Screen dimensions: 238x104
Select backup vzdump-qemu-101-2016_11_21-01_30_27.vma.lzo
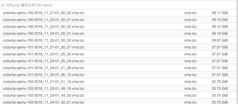[x=118, y=47]
